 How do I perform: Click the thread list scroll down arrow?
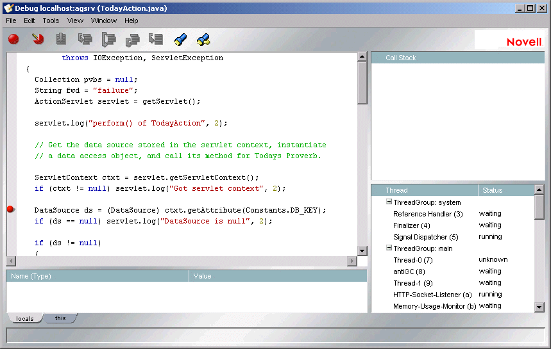tap(539, 307)
